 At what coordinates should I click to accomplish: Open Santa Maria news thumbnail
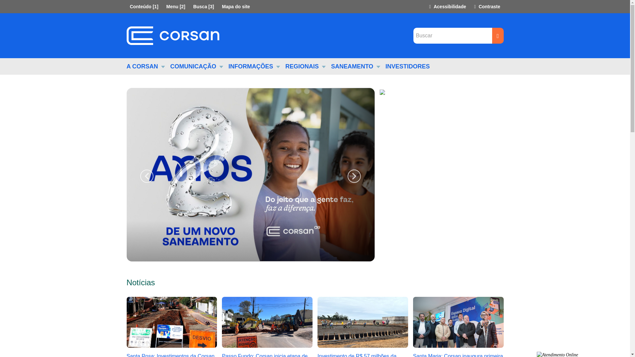pos(458,322)
